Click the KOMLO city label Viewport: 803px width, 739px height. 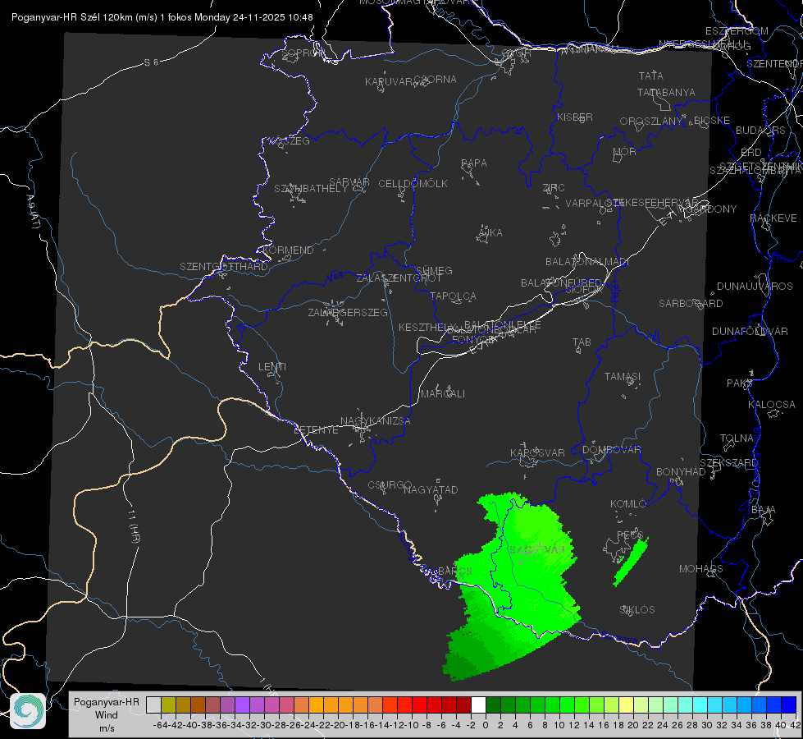[627, 504]
